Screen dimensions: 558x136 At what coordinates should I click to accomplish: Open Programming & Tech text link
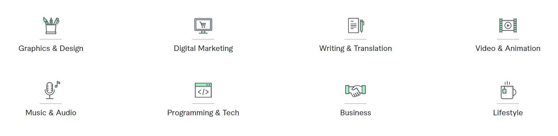click(203, 113)
